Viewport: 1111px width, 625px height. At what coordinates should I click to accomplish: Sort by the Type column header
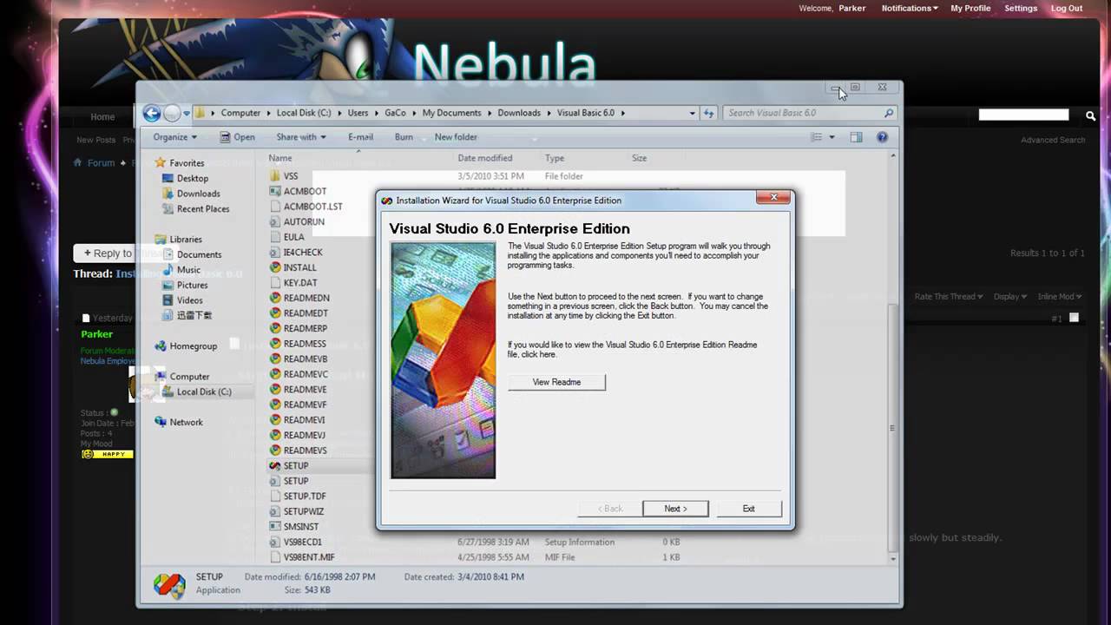pyautogui.click(x=555, y=158)
